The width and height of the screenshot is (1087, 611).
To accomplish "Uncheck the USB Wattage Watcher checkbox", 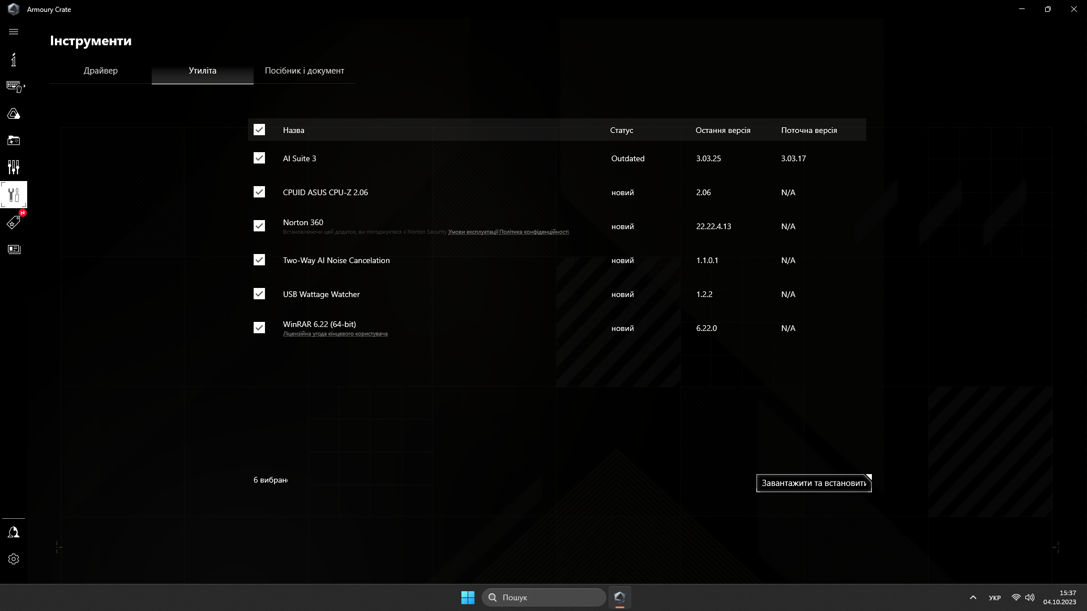I will coord(259,294).
